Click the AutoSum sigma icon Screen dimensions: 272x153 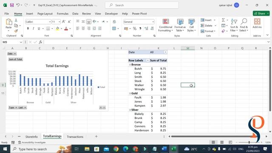coord(223,20)
